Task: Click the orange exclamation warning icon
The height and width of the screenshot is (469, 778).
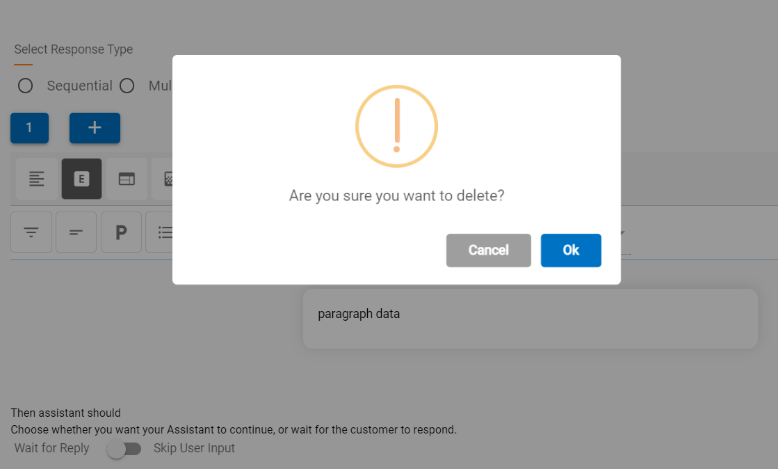Action: tap(396, 126)
